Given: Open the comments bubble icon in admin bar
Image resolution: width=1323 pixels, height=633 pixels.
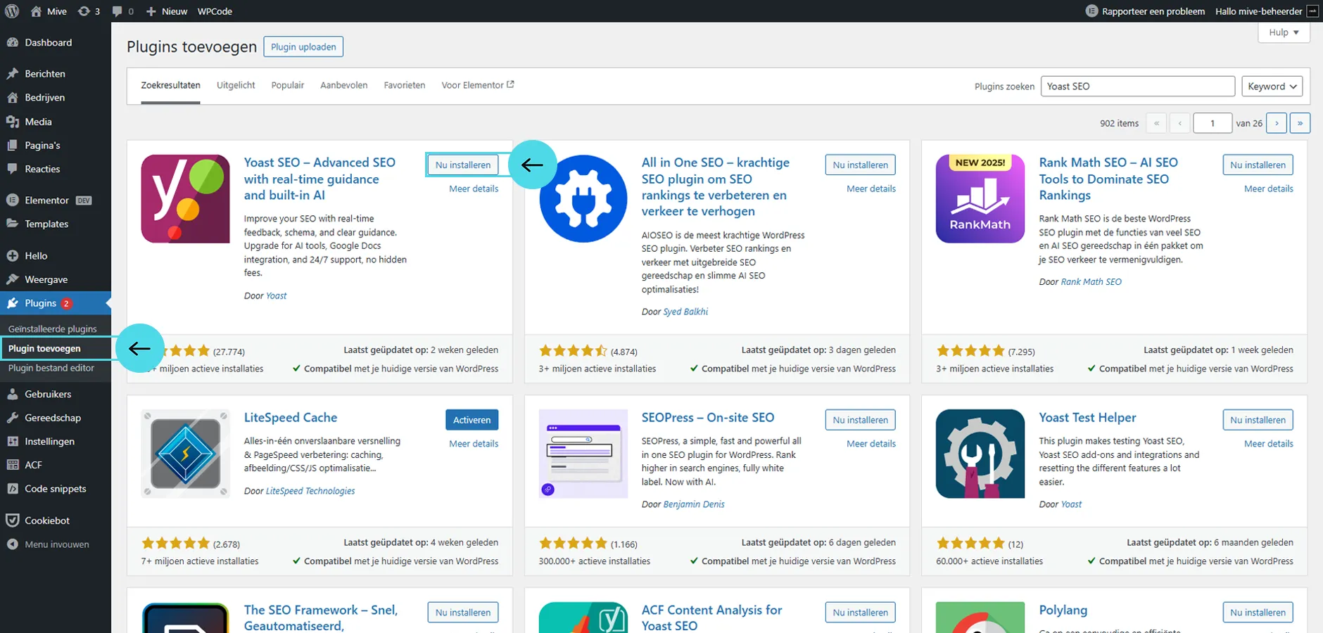Looking at the screenshot, I should tap(122, 11).
